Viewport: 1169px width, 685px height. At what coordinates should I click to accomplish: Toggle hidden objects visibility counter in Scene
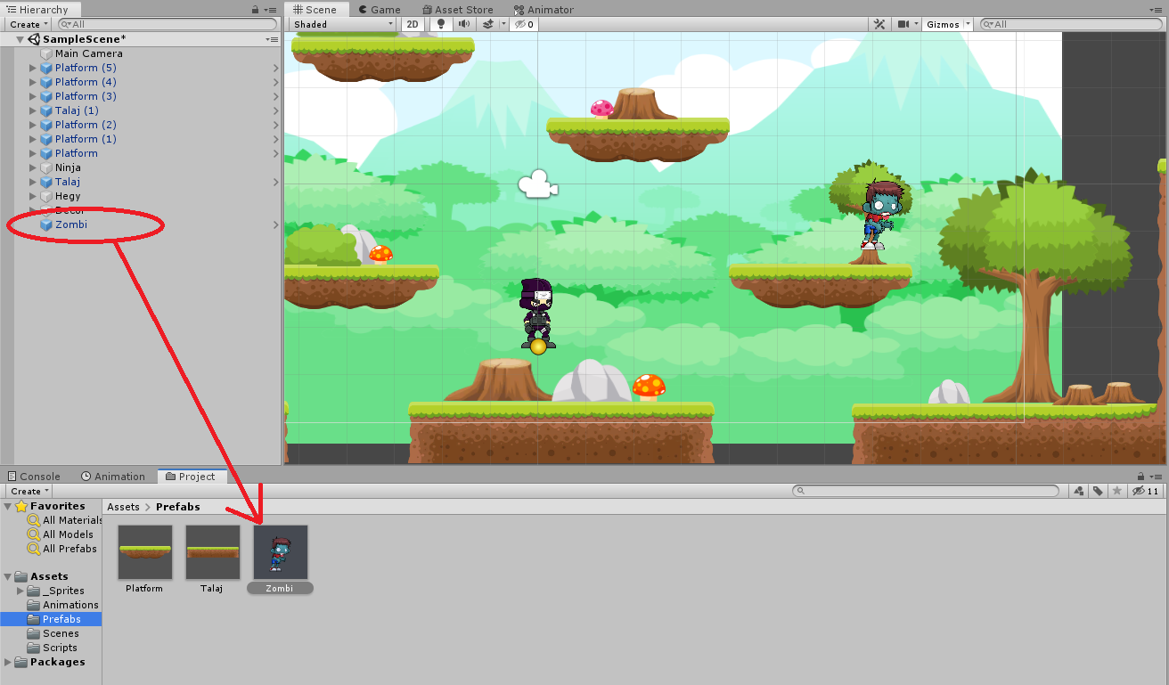point(524,24)
